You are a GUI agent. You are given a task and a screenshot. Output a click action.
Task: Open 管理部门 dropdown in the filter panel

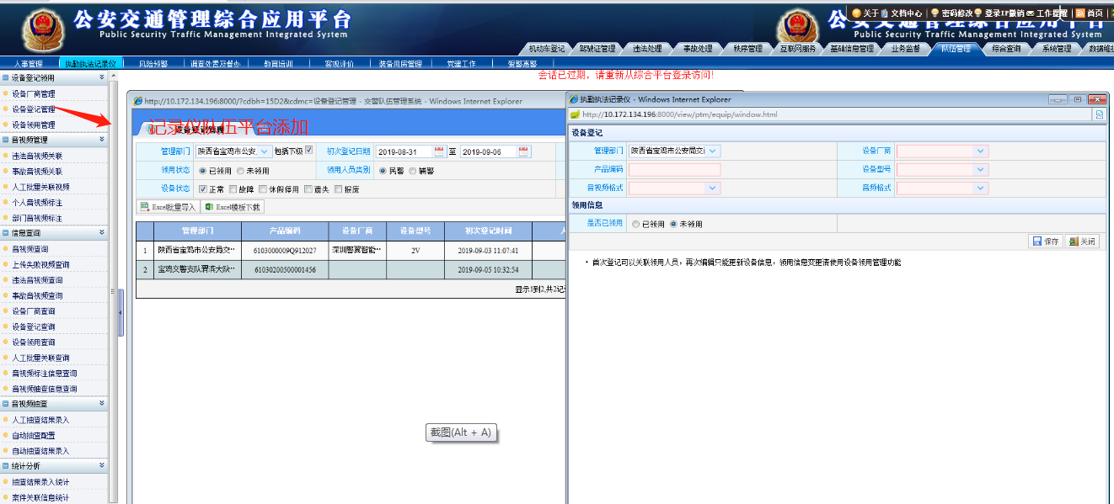tap(265, 151)
